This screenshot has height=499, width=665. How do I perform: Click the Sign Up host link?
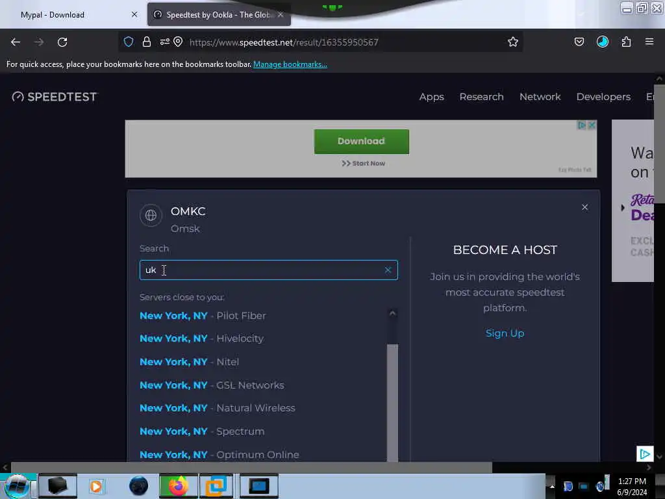click(505, 333)
